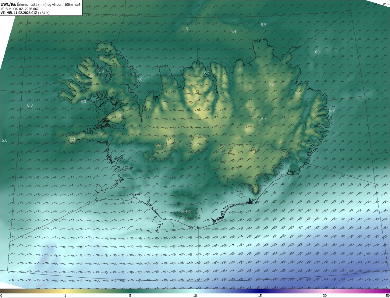The width and height of the screenshot is (390, 298).
Task: Click the 6.4 value label in northeast
Action: coord(318,52)
